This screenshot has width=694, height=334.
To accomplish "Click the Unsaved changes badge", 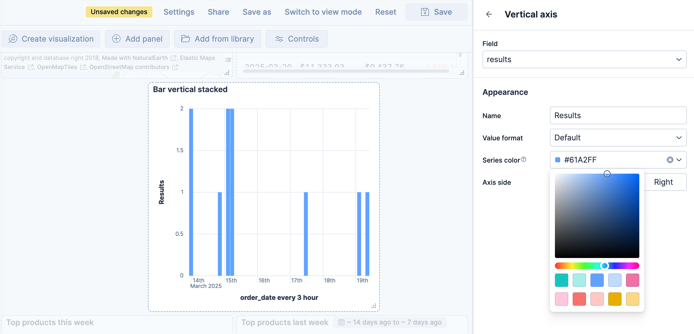I will coord(119,12).
